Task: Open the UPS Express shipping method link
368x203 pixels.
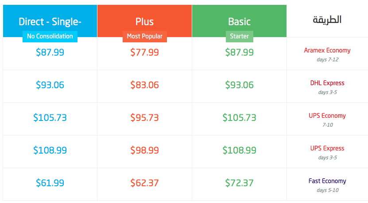Action: (x=327, y=148)
